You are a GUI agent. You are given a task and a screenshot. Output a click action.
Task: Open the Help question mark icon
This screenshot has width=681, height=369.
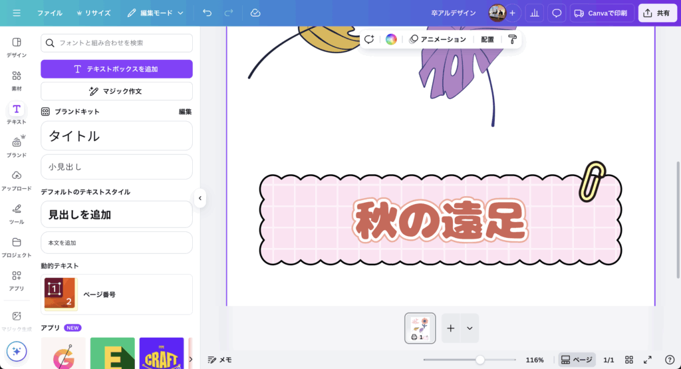[670, 360]
